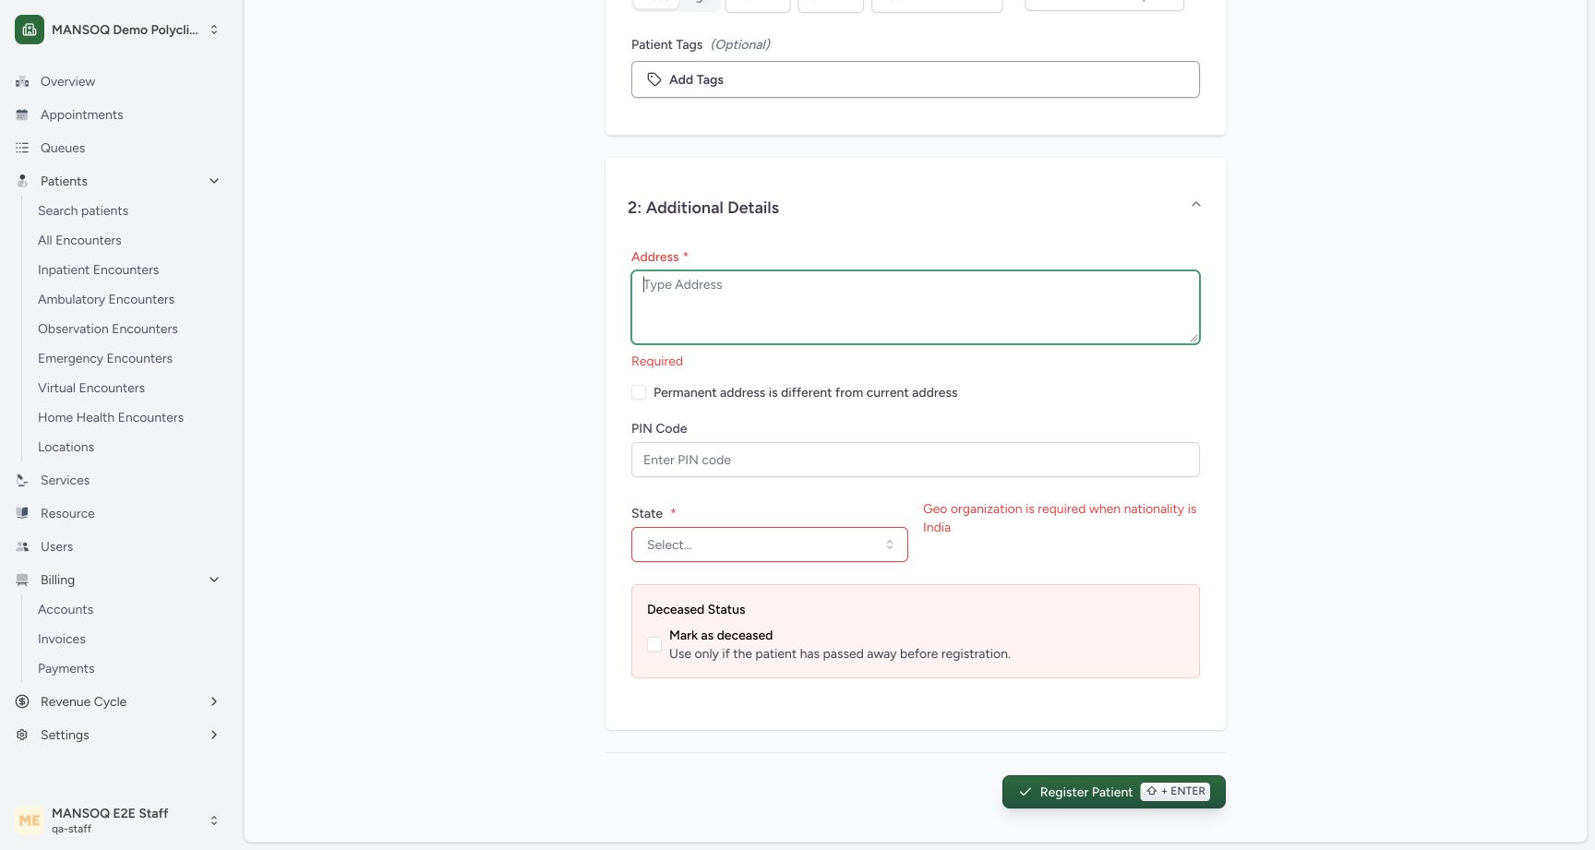This screenshot has height=850, width=1595.
Task: Focus the PIN Code input field
Action: click(x=916, y=460)
